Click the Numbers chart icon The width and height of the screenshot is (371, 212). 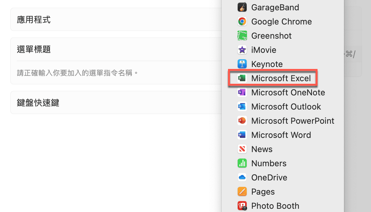click(242, 163)
